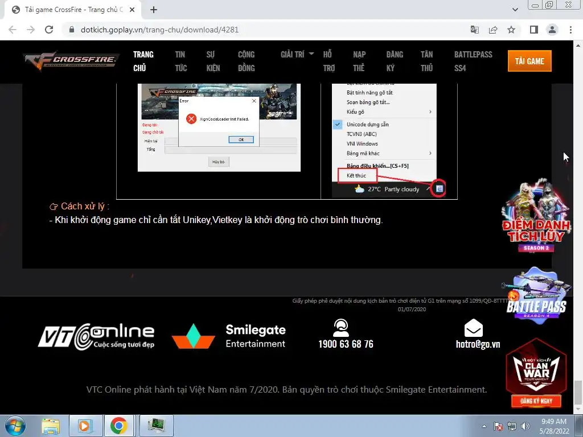This screenshot has height=437, width=583.
Task: Open the Chrome profile avatar
Action: (x=552, y=30)
